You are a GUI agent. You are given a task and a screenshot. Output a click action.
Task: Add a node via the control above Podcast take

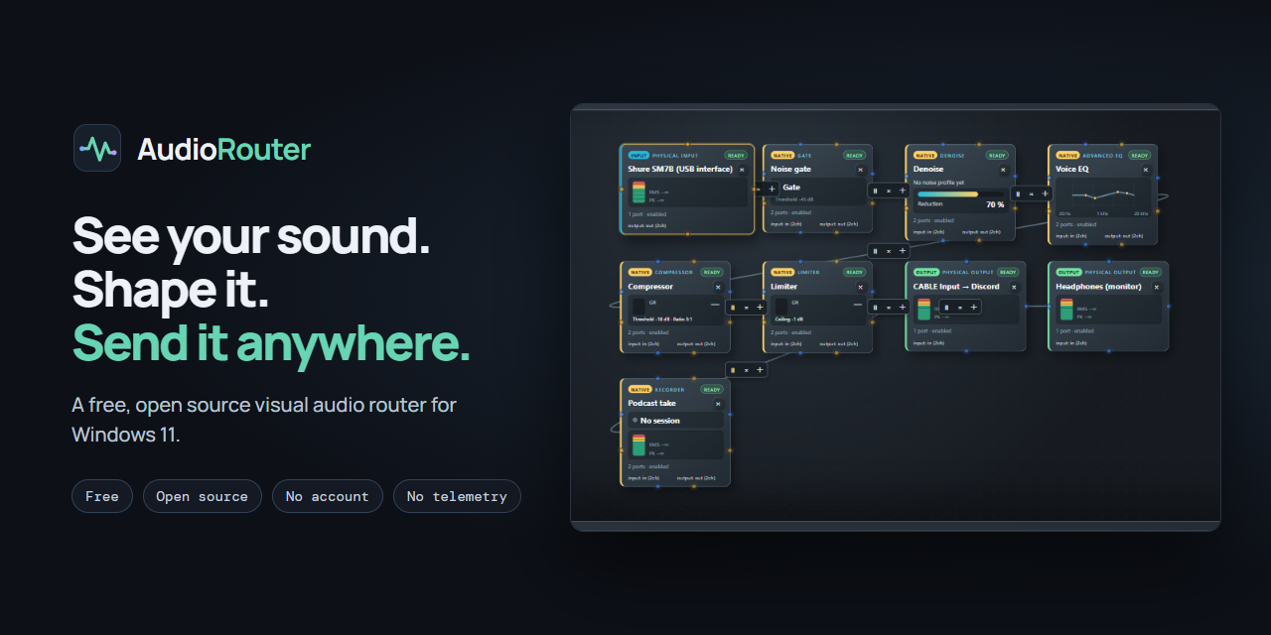(x=761, y=370)
